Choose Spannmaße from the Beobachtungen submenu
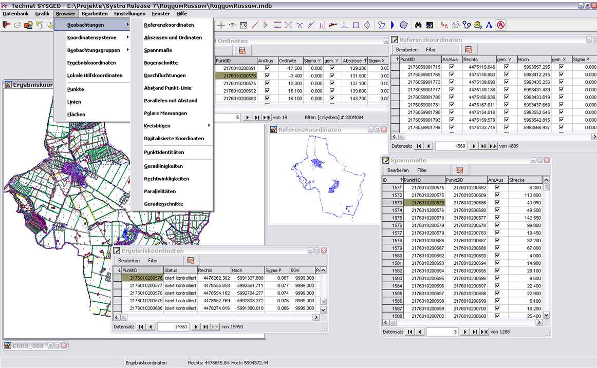597x368 pixels. point(158,50)
